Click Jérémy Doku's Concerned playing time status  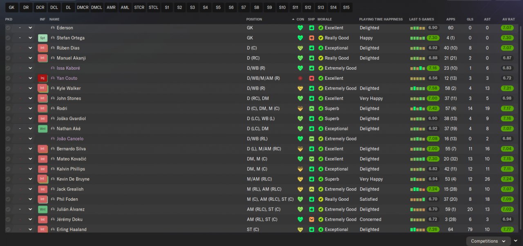pyautogui.click(x=371, y=220)
